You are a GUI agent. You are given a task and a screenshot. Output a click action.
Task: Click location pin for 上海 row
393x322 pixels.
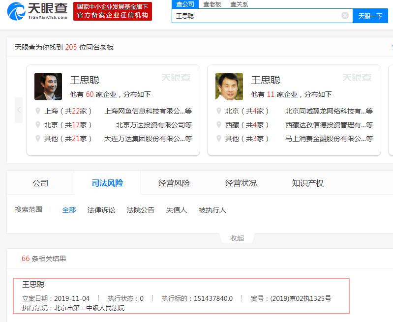point(38,111)
